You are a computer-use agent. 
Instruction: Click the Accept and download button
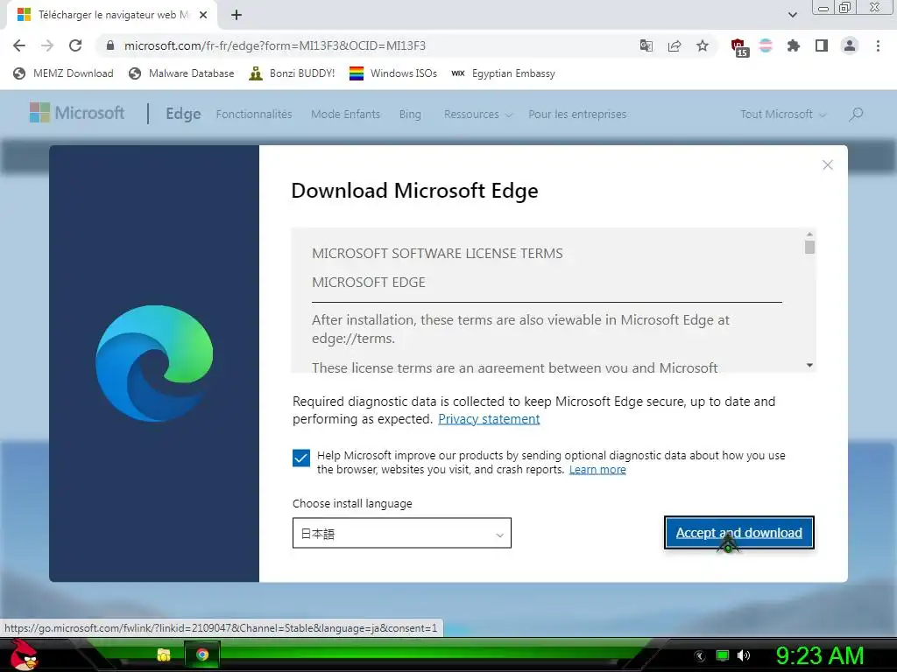click(x=739, y=533)
